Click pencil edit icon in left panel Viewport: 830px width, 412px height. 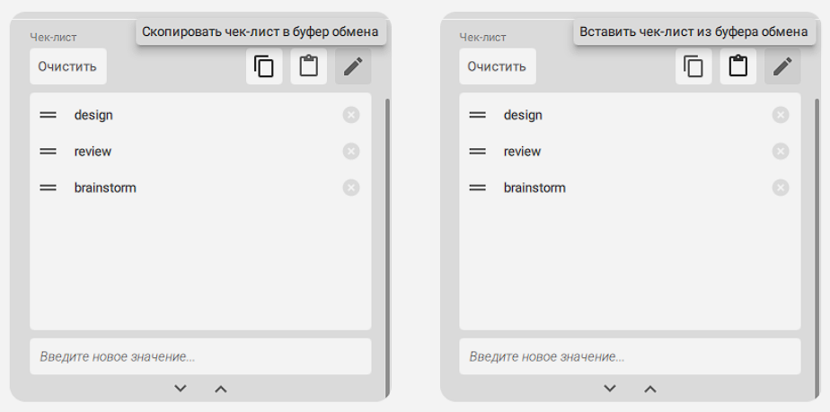[353, 66]
